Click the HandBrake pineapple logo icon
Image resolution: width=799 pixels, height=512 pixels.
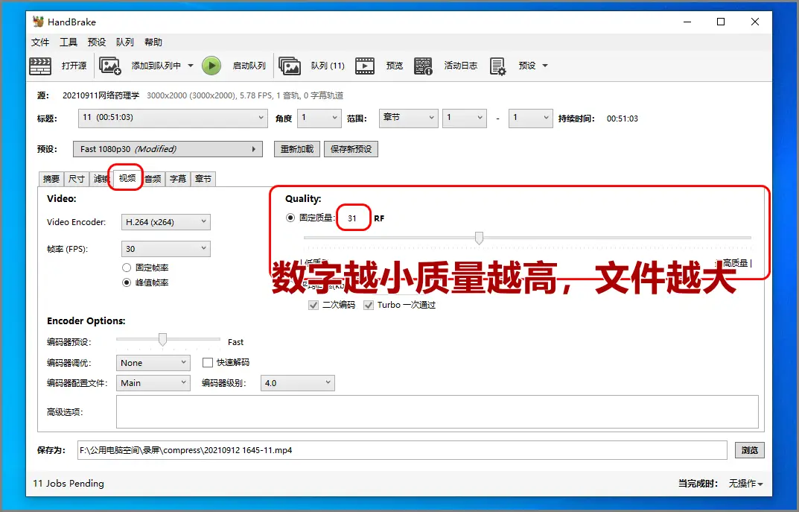tap(38, 22)
